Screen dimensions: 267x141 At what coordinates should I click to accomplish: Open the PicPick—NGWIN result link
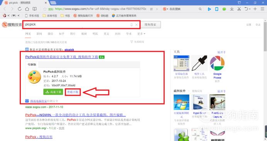click(76, 115)
